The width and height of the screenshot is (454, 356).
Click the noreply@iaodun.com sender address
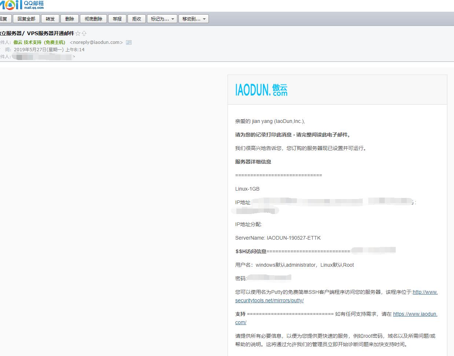pos(96,42)
